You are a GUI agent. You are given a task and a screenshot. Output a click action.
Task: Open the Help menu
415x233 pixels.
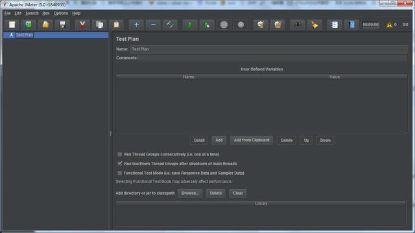point(77,13)
